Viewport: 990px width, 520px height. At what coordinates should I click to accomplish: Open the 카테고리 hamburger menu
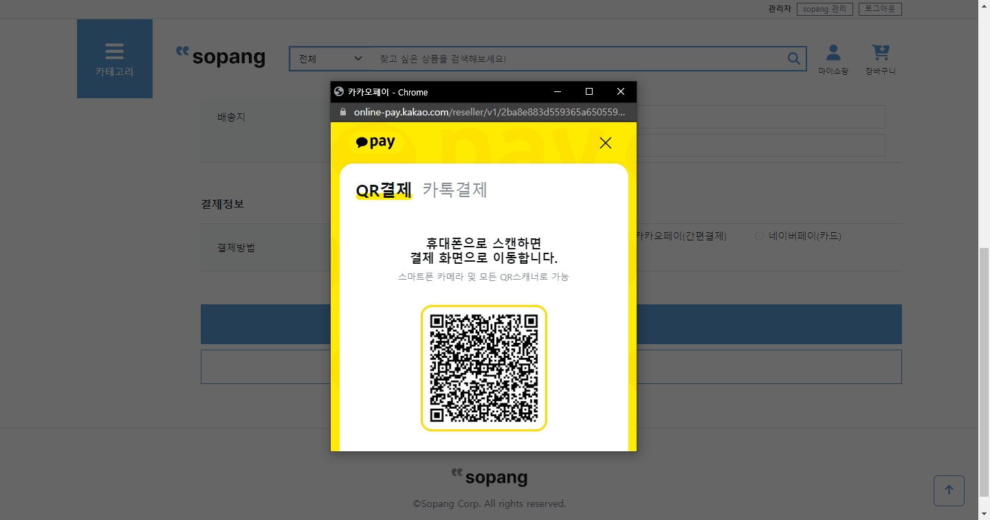115,59
